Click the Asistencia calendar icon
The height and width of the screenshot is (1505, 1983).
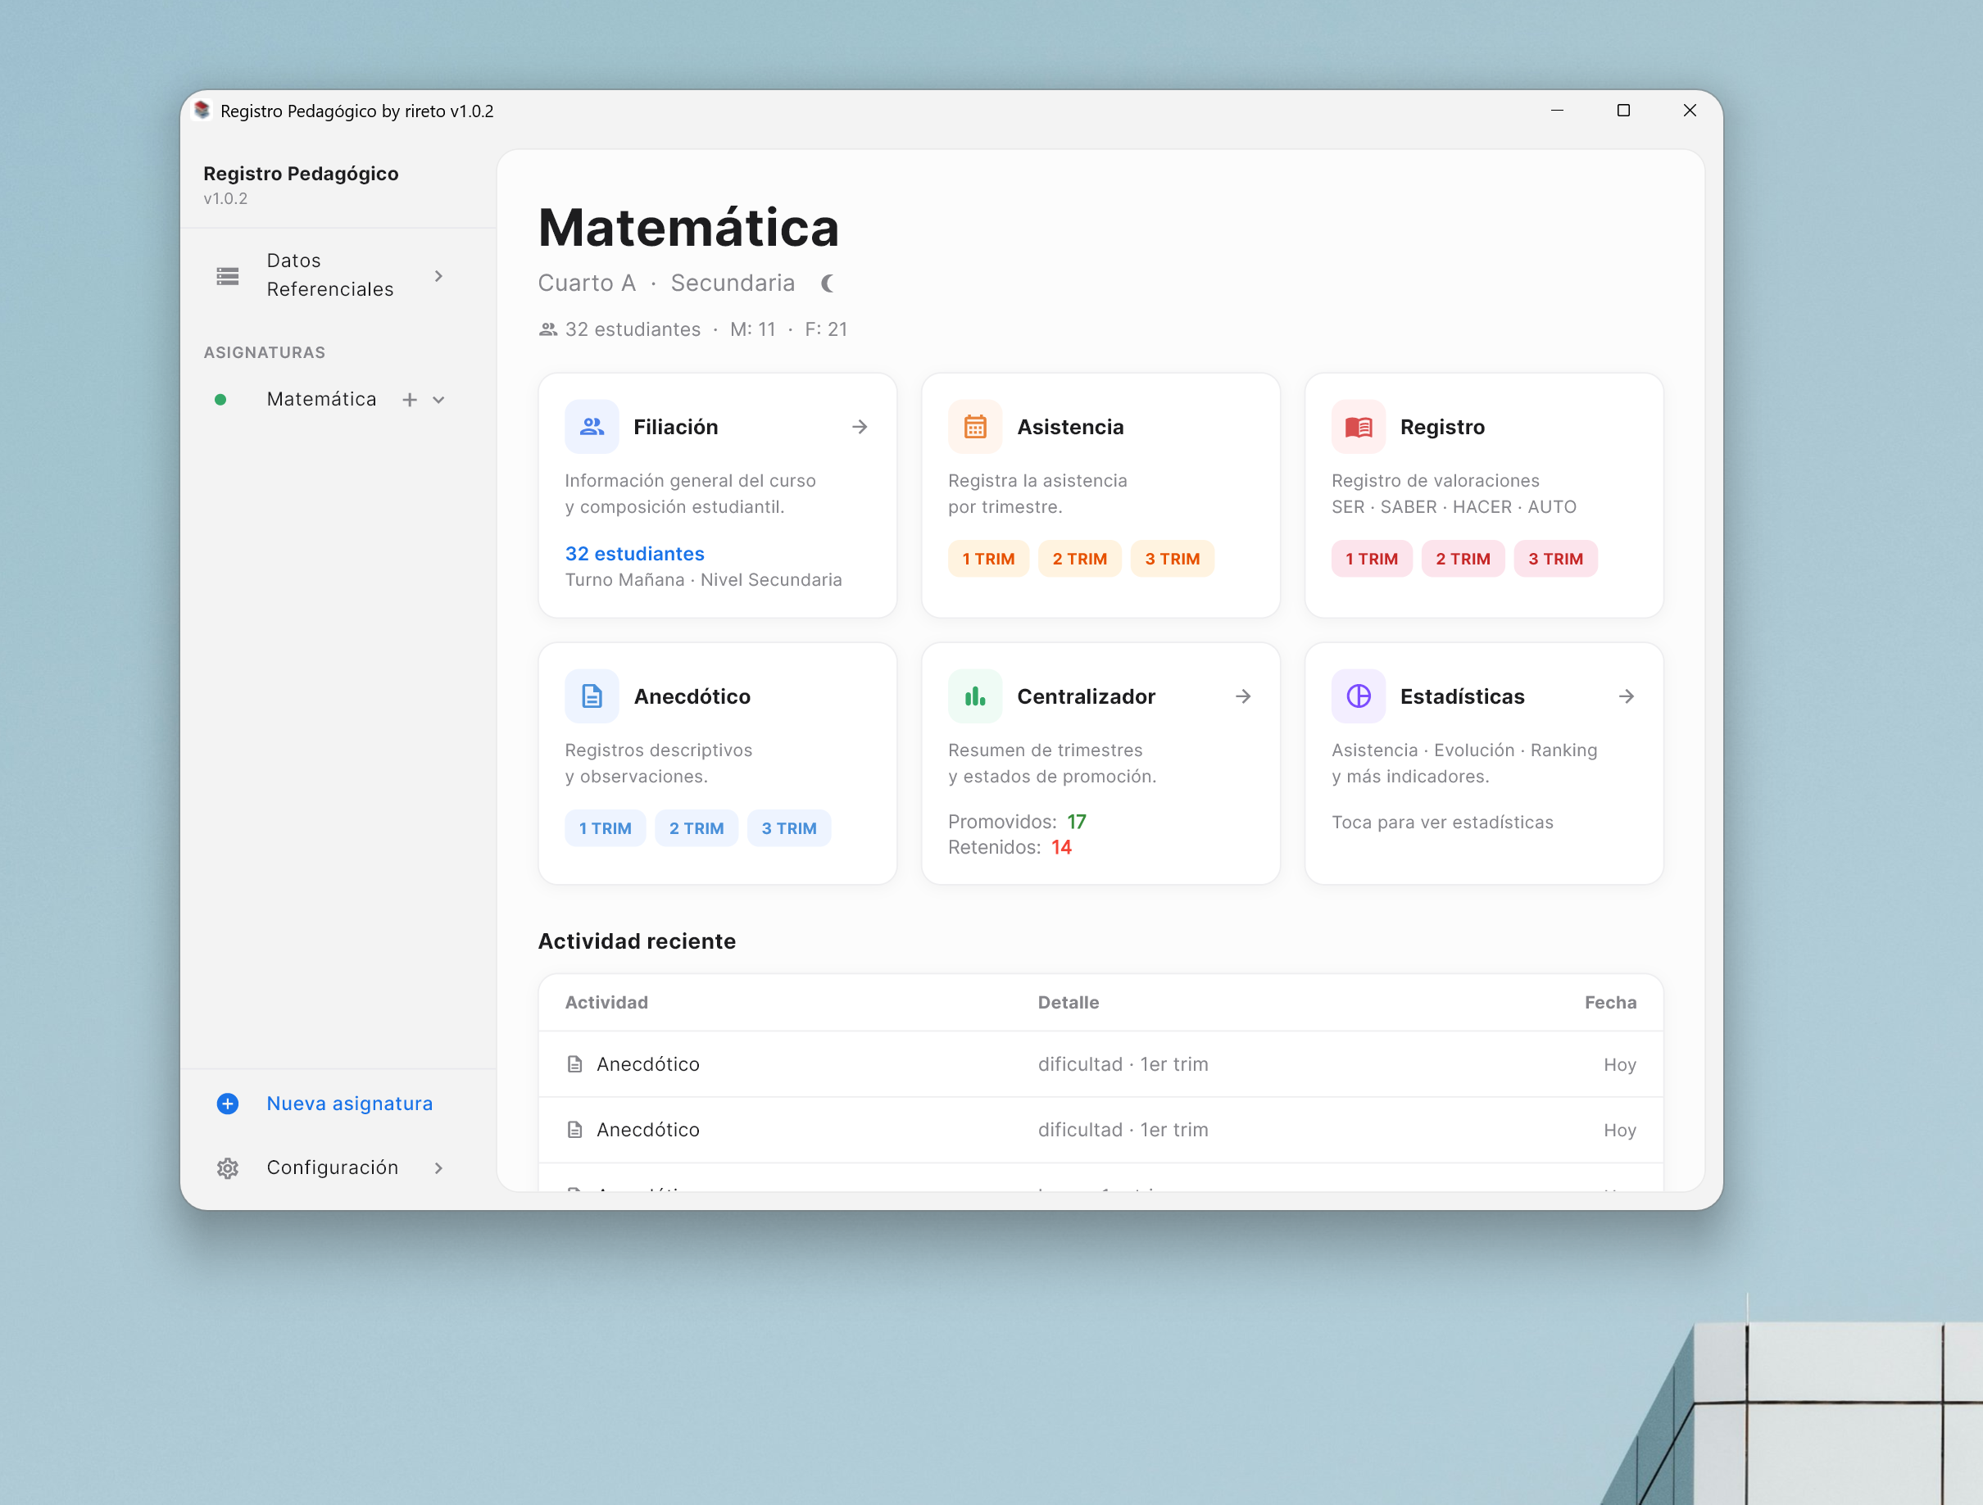tap(975, 427)
